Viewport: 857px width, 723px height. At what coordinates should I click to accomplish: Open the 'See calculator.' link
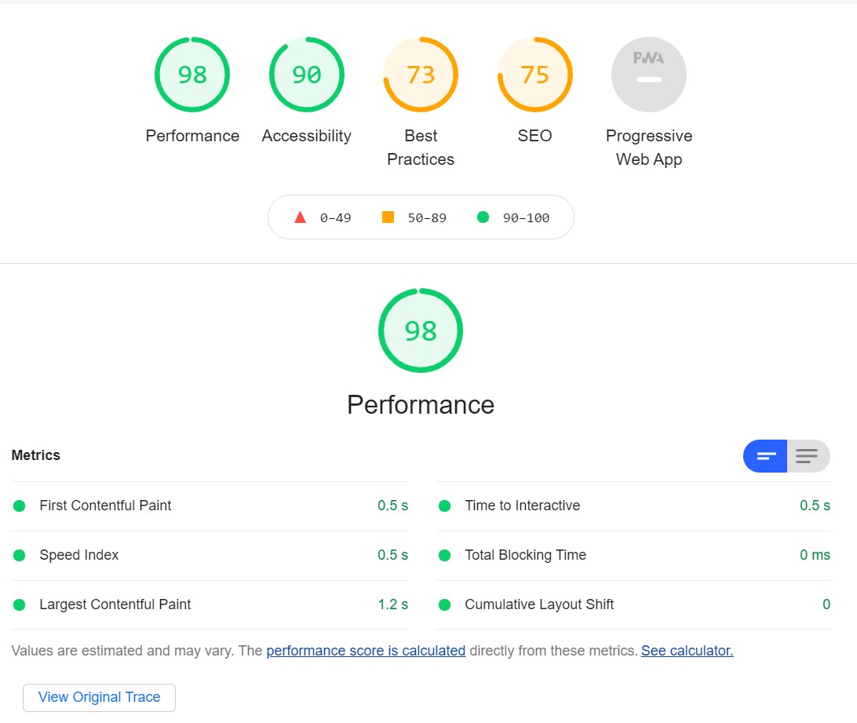(x=687, y=651)
